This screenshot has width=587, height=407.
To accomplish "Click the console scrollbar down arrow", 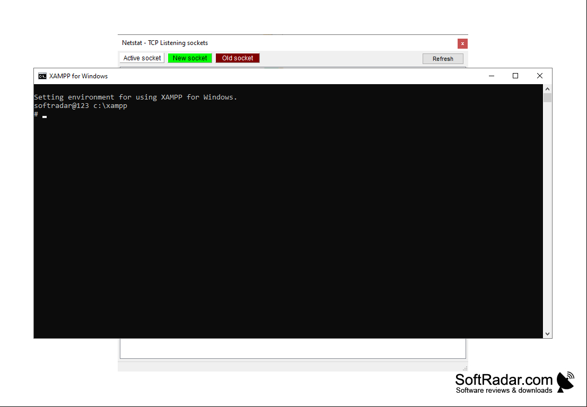I will pos(547,334).
